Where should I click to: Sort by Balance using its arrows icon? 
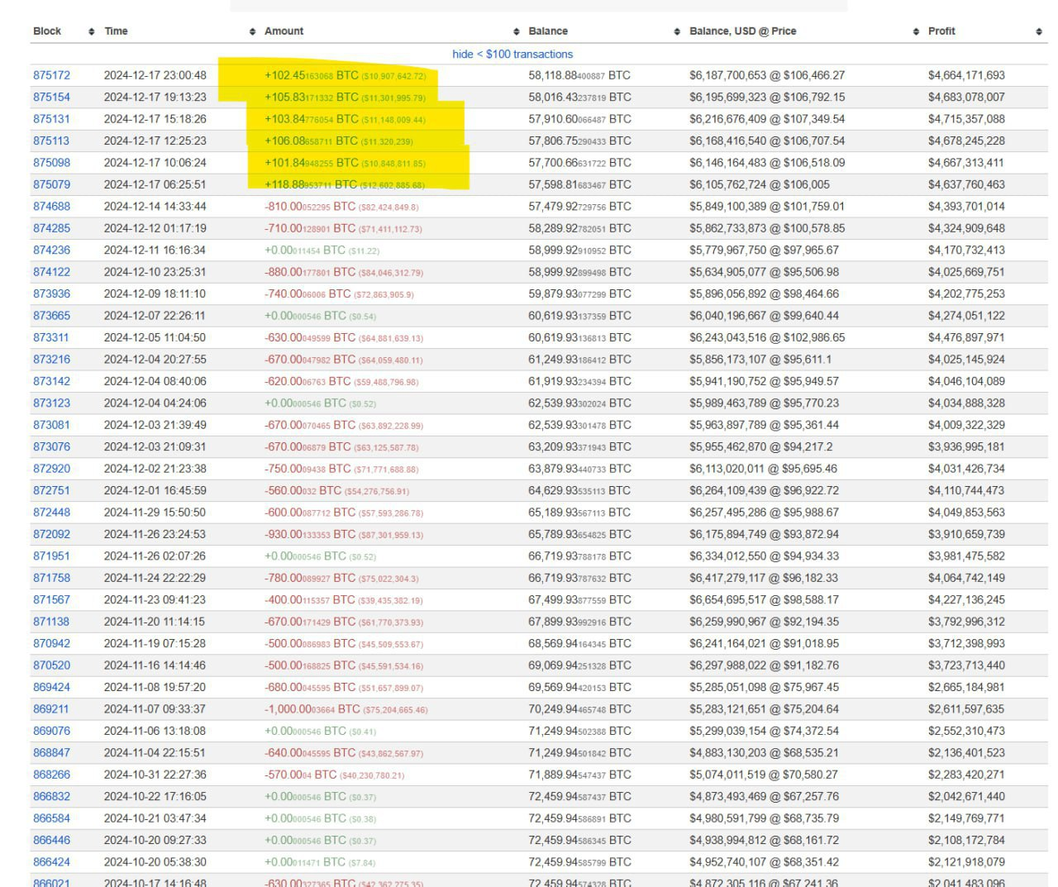[677, 31]
